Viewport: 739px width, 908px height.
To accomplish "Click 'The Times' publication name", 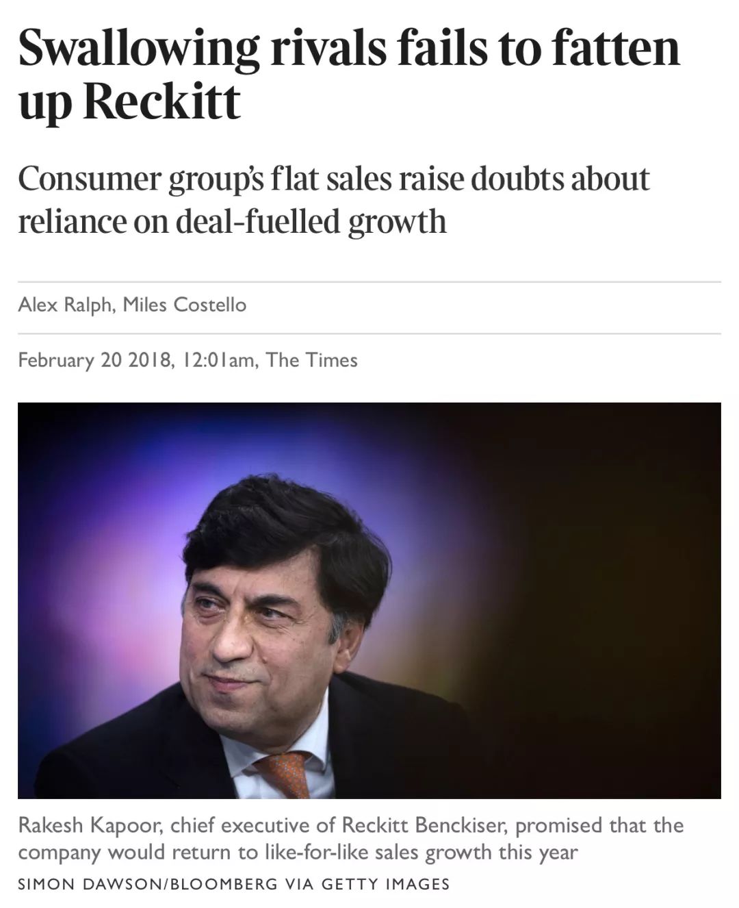I will click(x=311, y=360).
